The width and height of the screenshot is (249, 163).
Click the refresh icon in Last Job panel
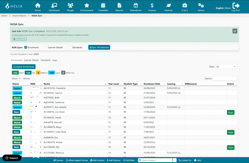pyautogui.click(x=235, y=31)
